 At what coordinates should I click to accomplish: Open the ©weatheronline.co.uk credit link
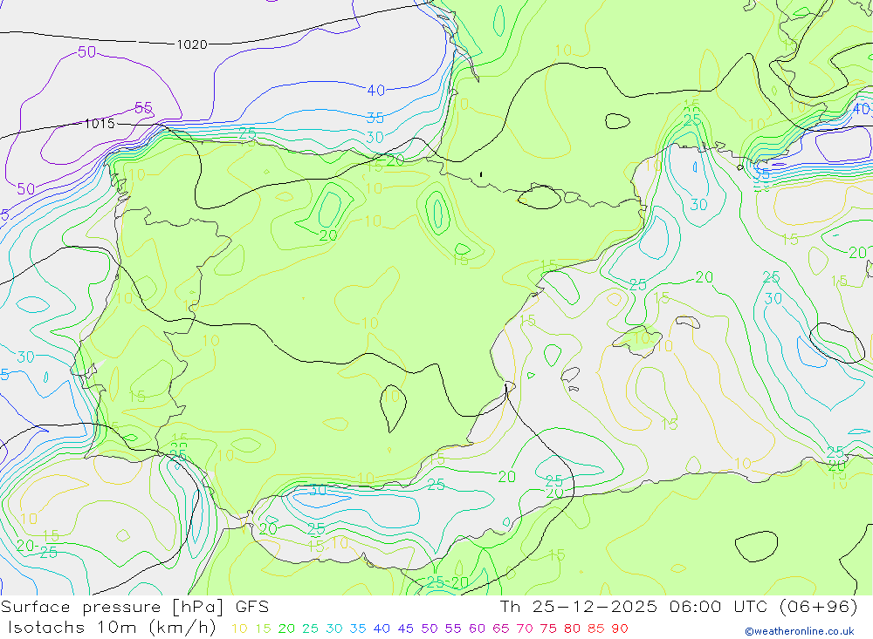800,631
